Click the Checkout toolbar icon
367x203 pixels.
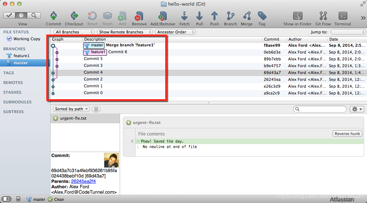(x=74, y=16)
